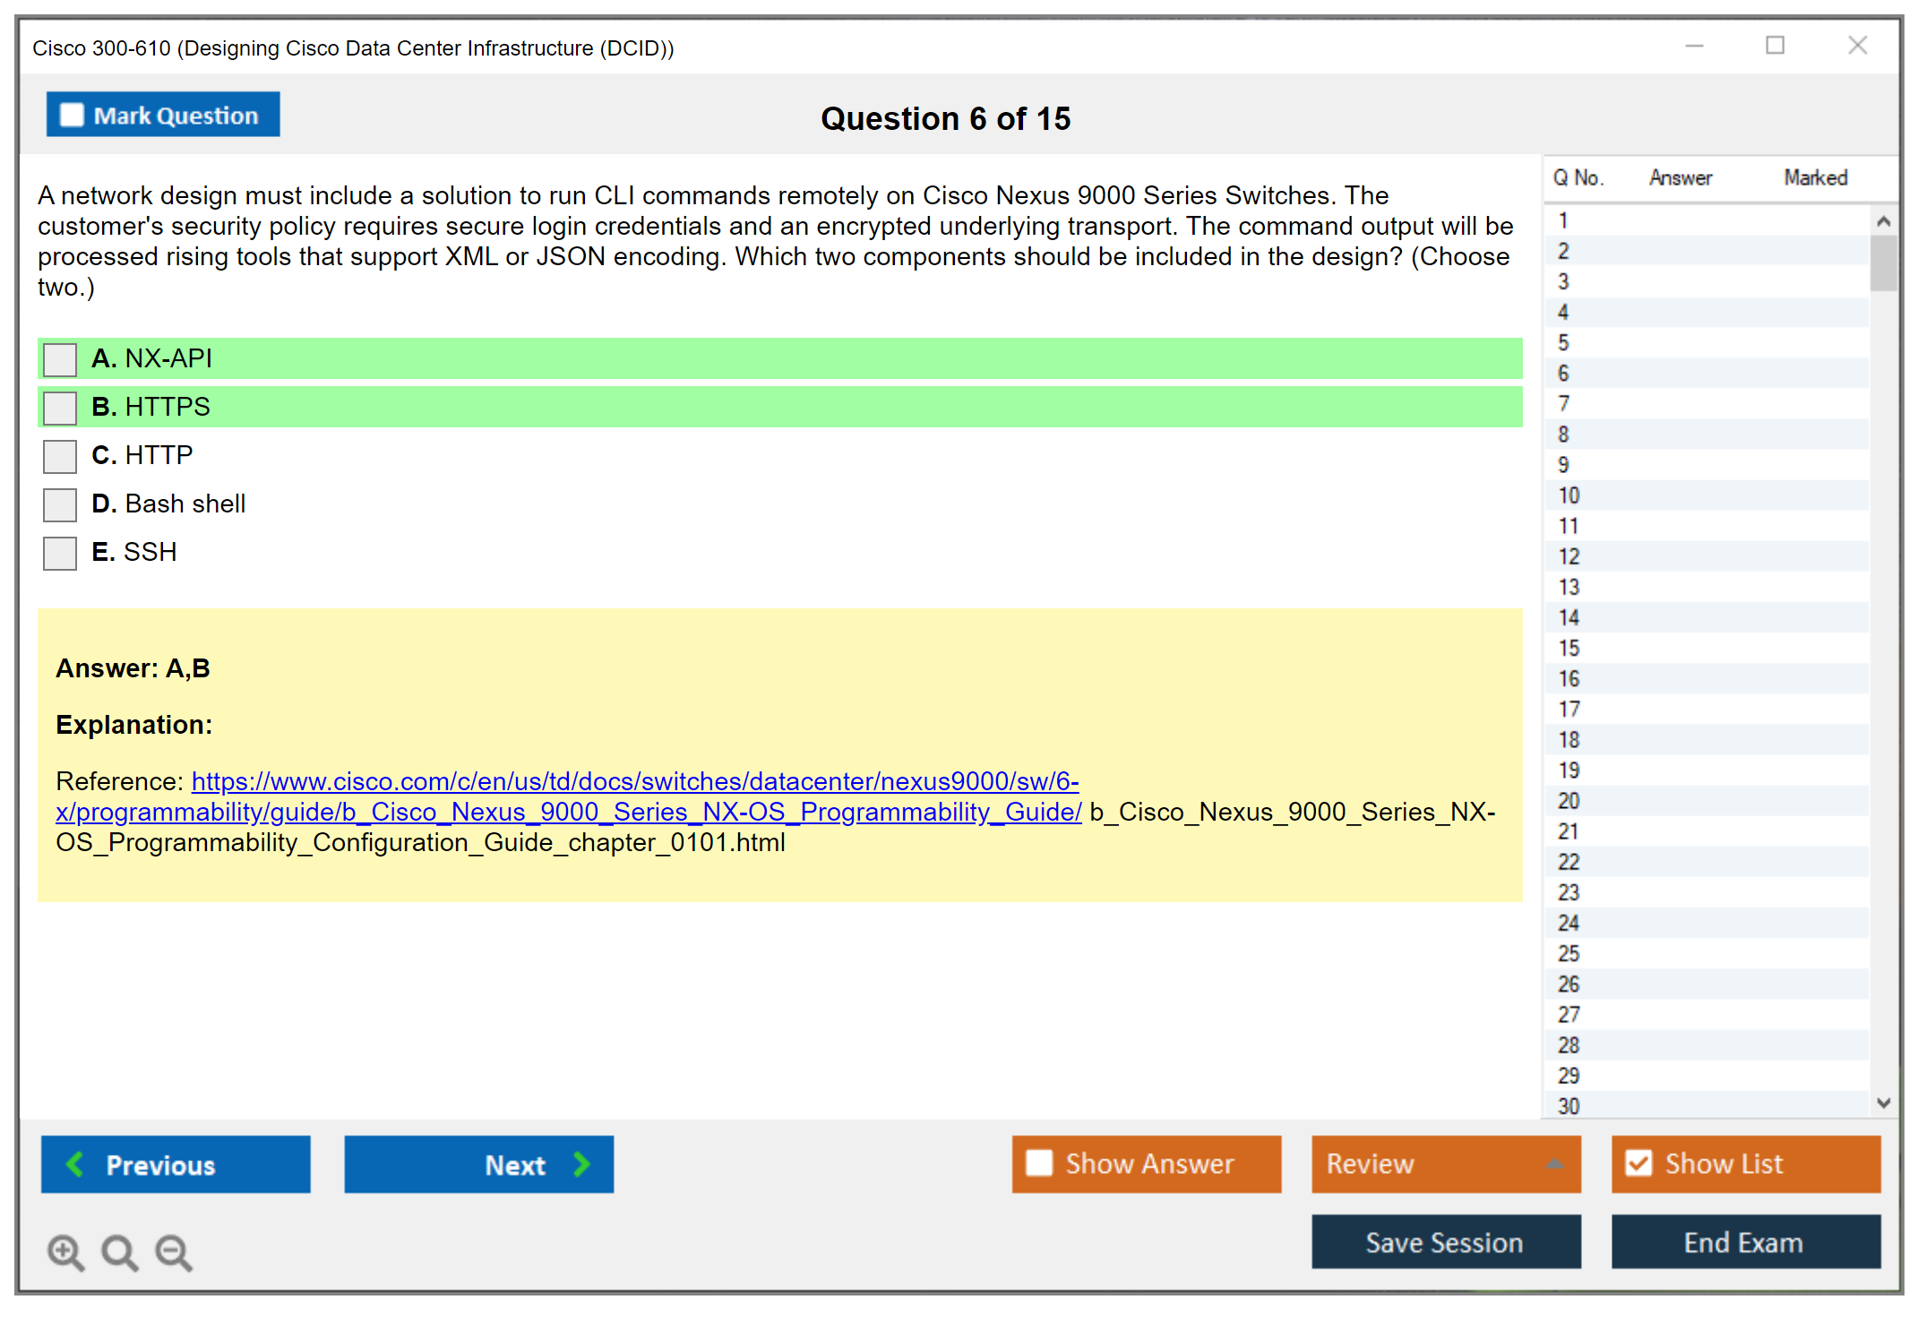Click the question list scrollbar thumb
1926x1317 pixels.
coord(1883,263)
